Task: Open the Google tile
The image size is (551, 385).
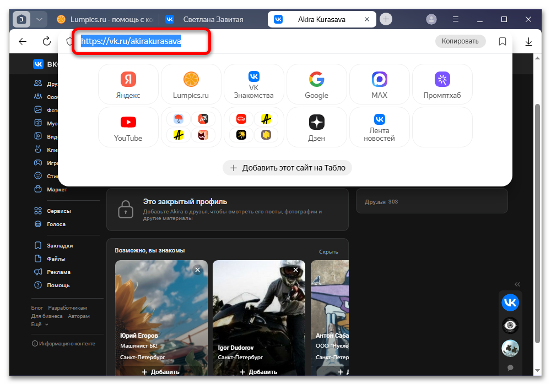Action: (316, 84)
